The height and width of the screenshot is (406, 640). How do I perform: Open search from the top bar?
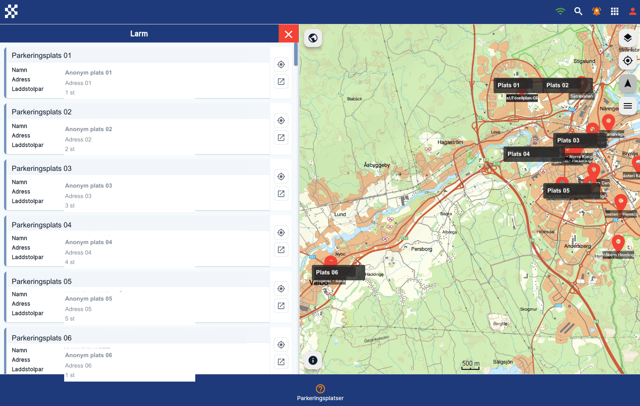coord(578,11)
